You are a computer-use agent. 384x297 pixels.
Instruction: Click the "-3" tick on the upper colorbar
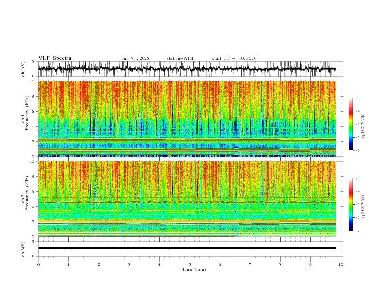coord(357,98)
